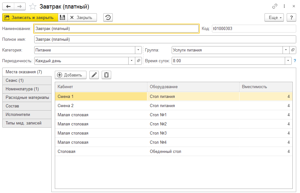Switch to the Расходные материалы tab
This screenshot has height=193, width=300.
[x=27, y=98]
